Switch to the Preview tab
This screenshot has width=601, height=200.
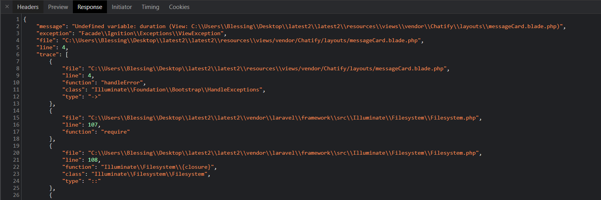(58, 7)
